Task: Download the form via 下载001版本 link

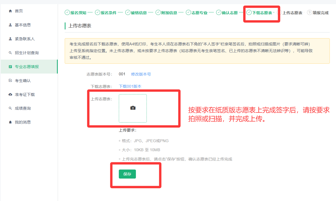Action: tap(130, 86)
